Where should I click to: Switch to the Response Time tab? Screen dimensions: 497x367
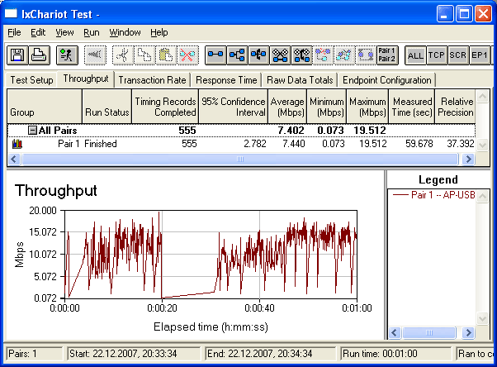click(226, 80)
